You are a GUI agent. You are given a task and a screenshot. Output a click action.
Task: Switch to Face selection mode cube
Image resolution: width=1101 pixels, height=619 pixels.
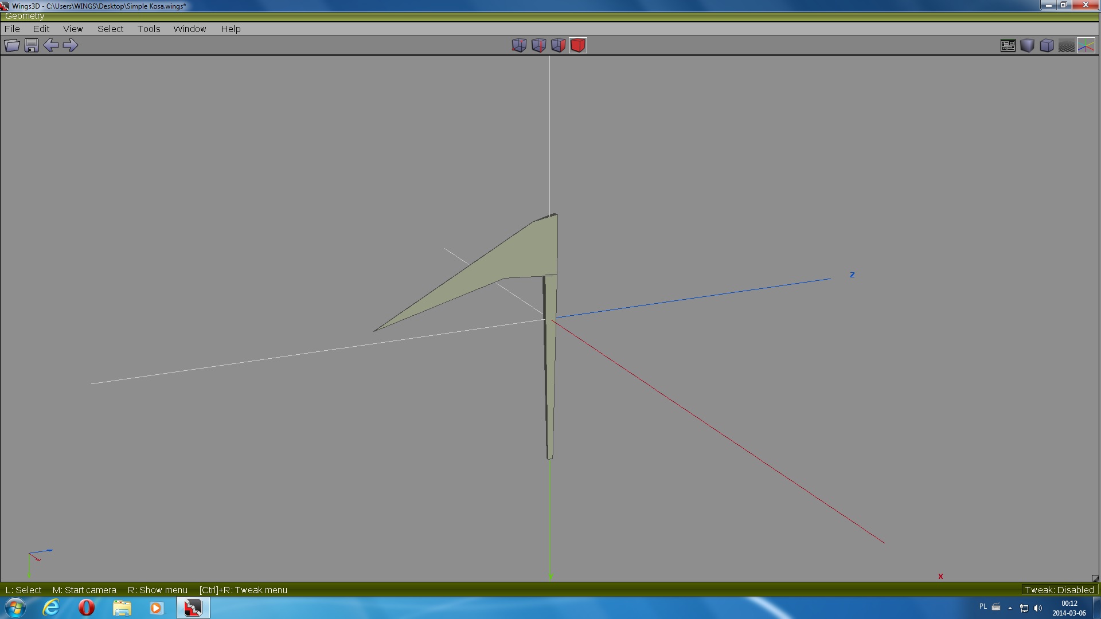click(558, 45)
